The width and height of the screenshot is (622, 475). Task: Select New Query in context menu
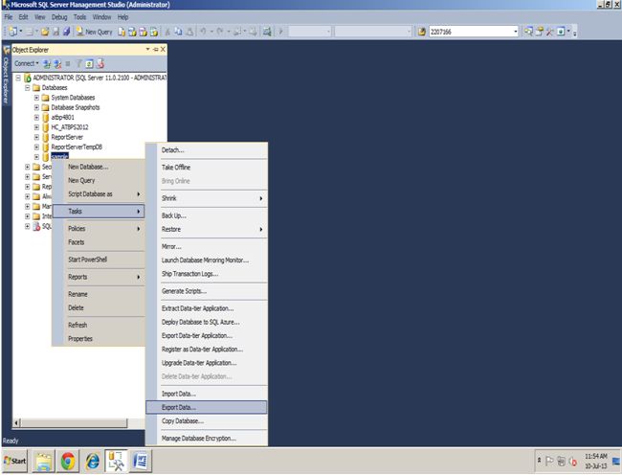click(99, 181)
